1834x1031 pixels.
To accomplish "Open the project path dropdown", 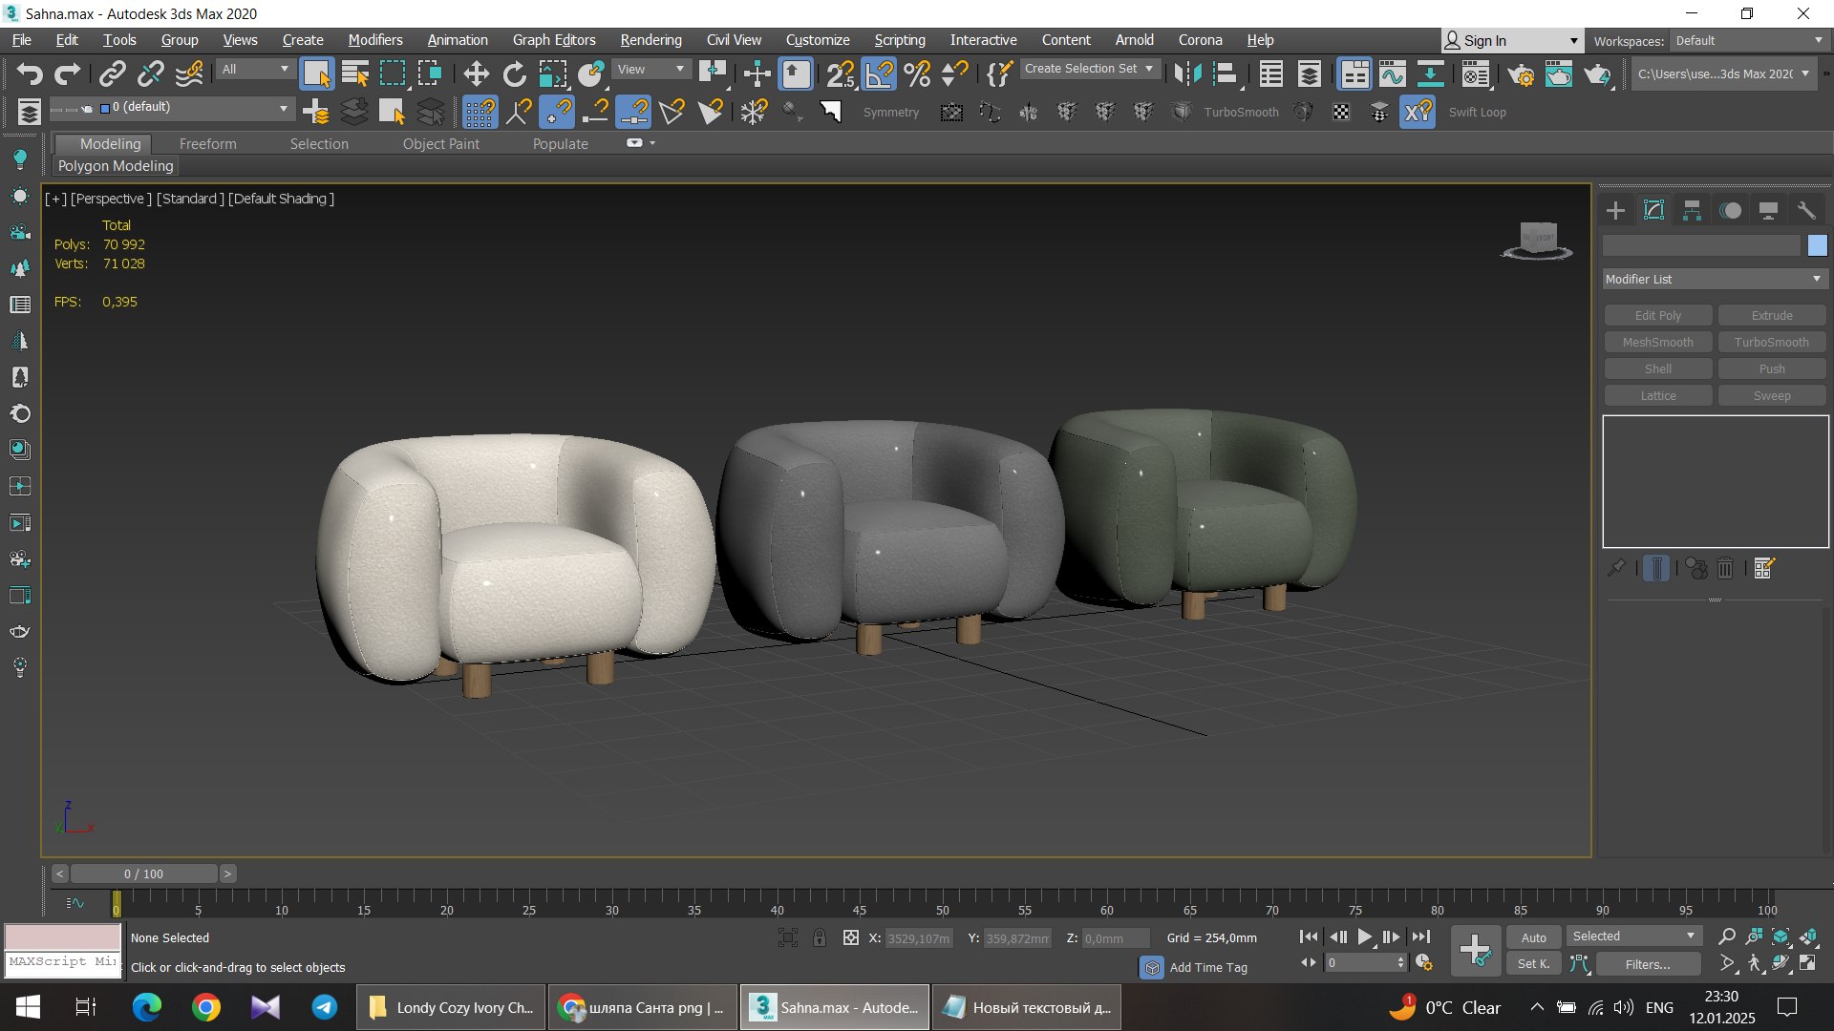I will [x=1723, y=74].
